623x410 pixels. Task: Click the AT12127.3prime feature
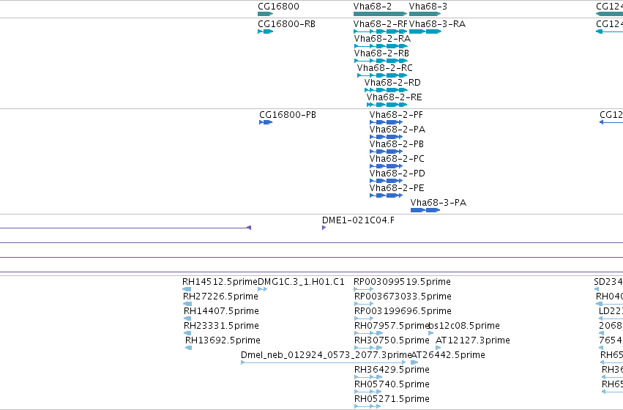click(x=439, y=348)
